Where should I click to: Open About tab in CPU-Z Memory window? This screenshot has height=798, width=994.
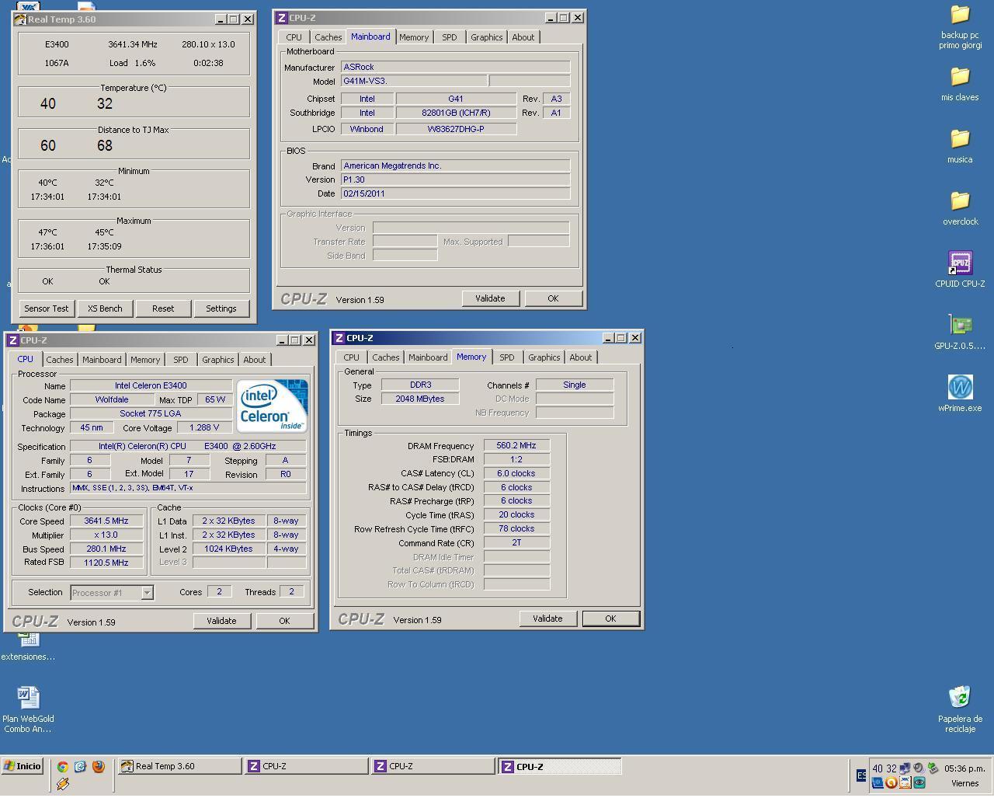581,357
